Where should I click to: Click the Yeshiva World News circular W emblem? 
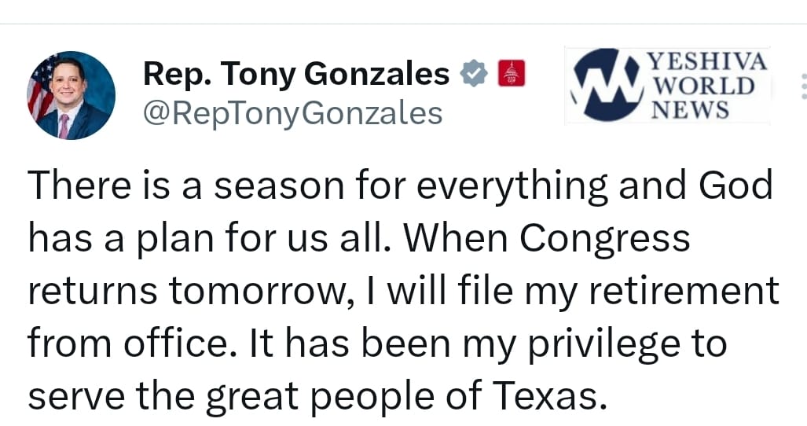click(606, 86)
